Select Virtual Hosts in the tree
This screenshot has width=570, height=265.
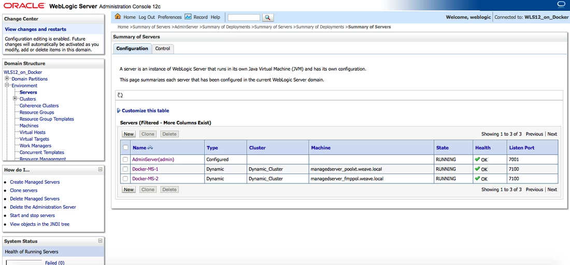point(32,132)
